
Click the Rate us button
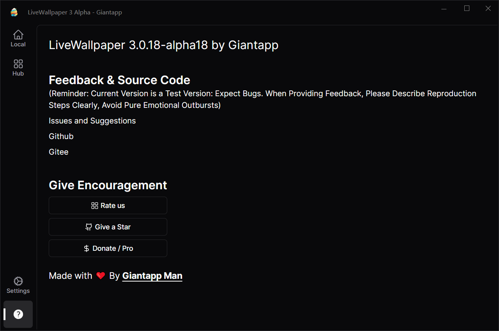point(108,205)
